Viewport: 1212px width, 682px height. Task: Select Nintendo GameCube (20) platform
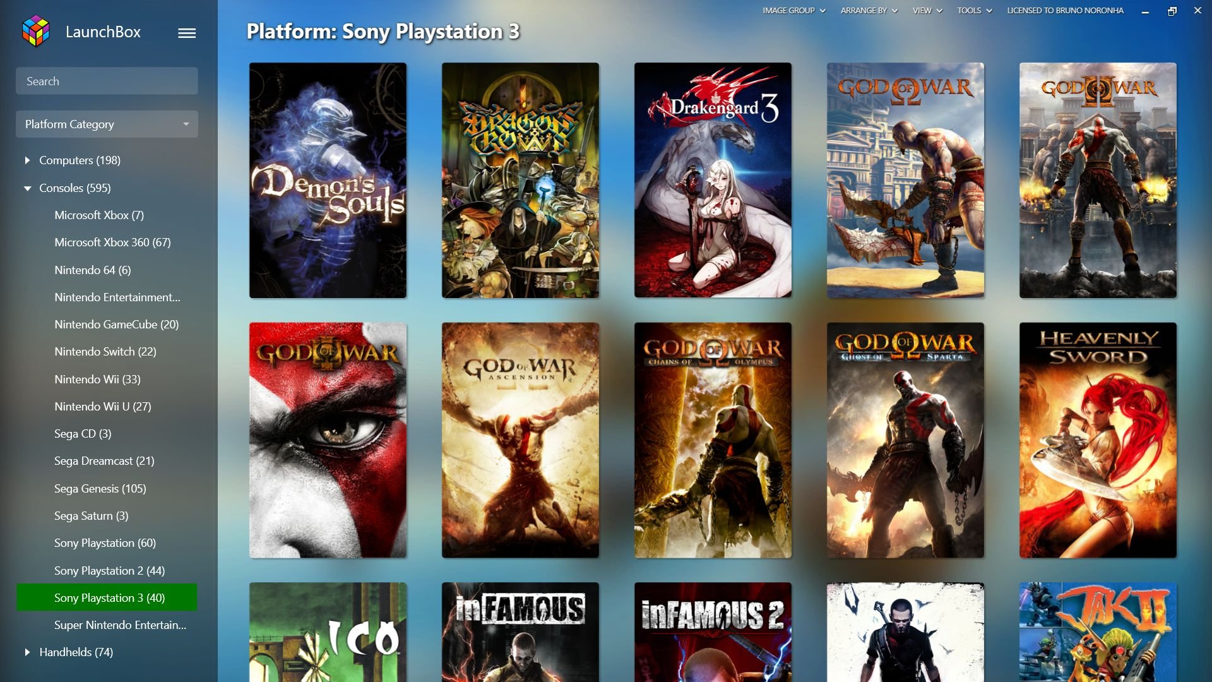coord(117,325)
